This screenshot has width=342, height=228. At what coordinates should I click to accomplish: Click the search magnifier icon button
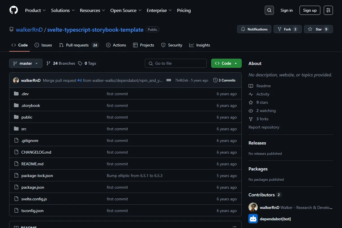click(269, 10)
